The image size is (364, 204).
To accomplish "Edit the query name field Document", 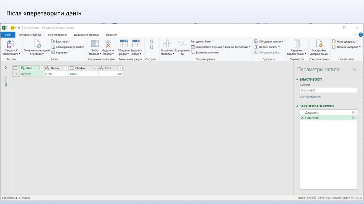I will (328, 90).
